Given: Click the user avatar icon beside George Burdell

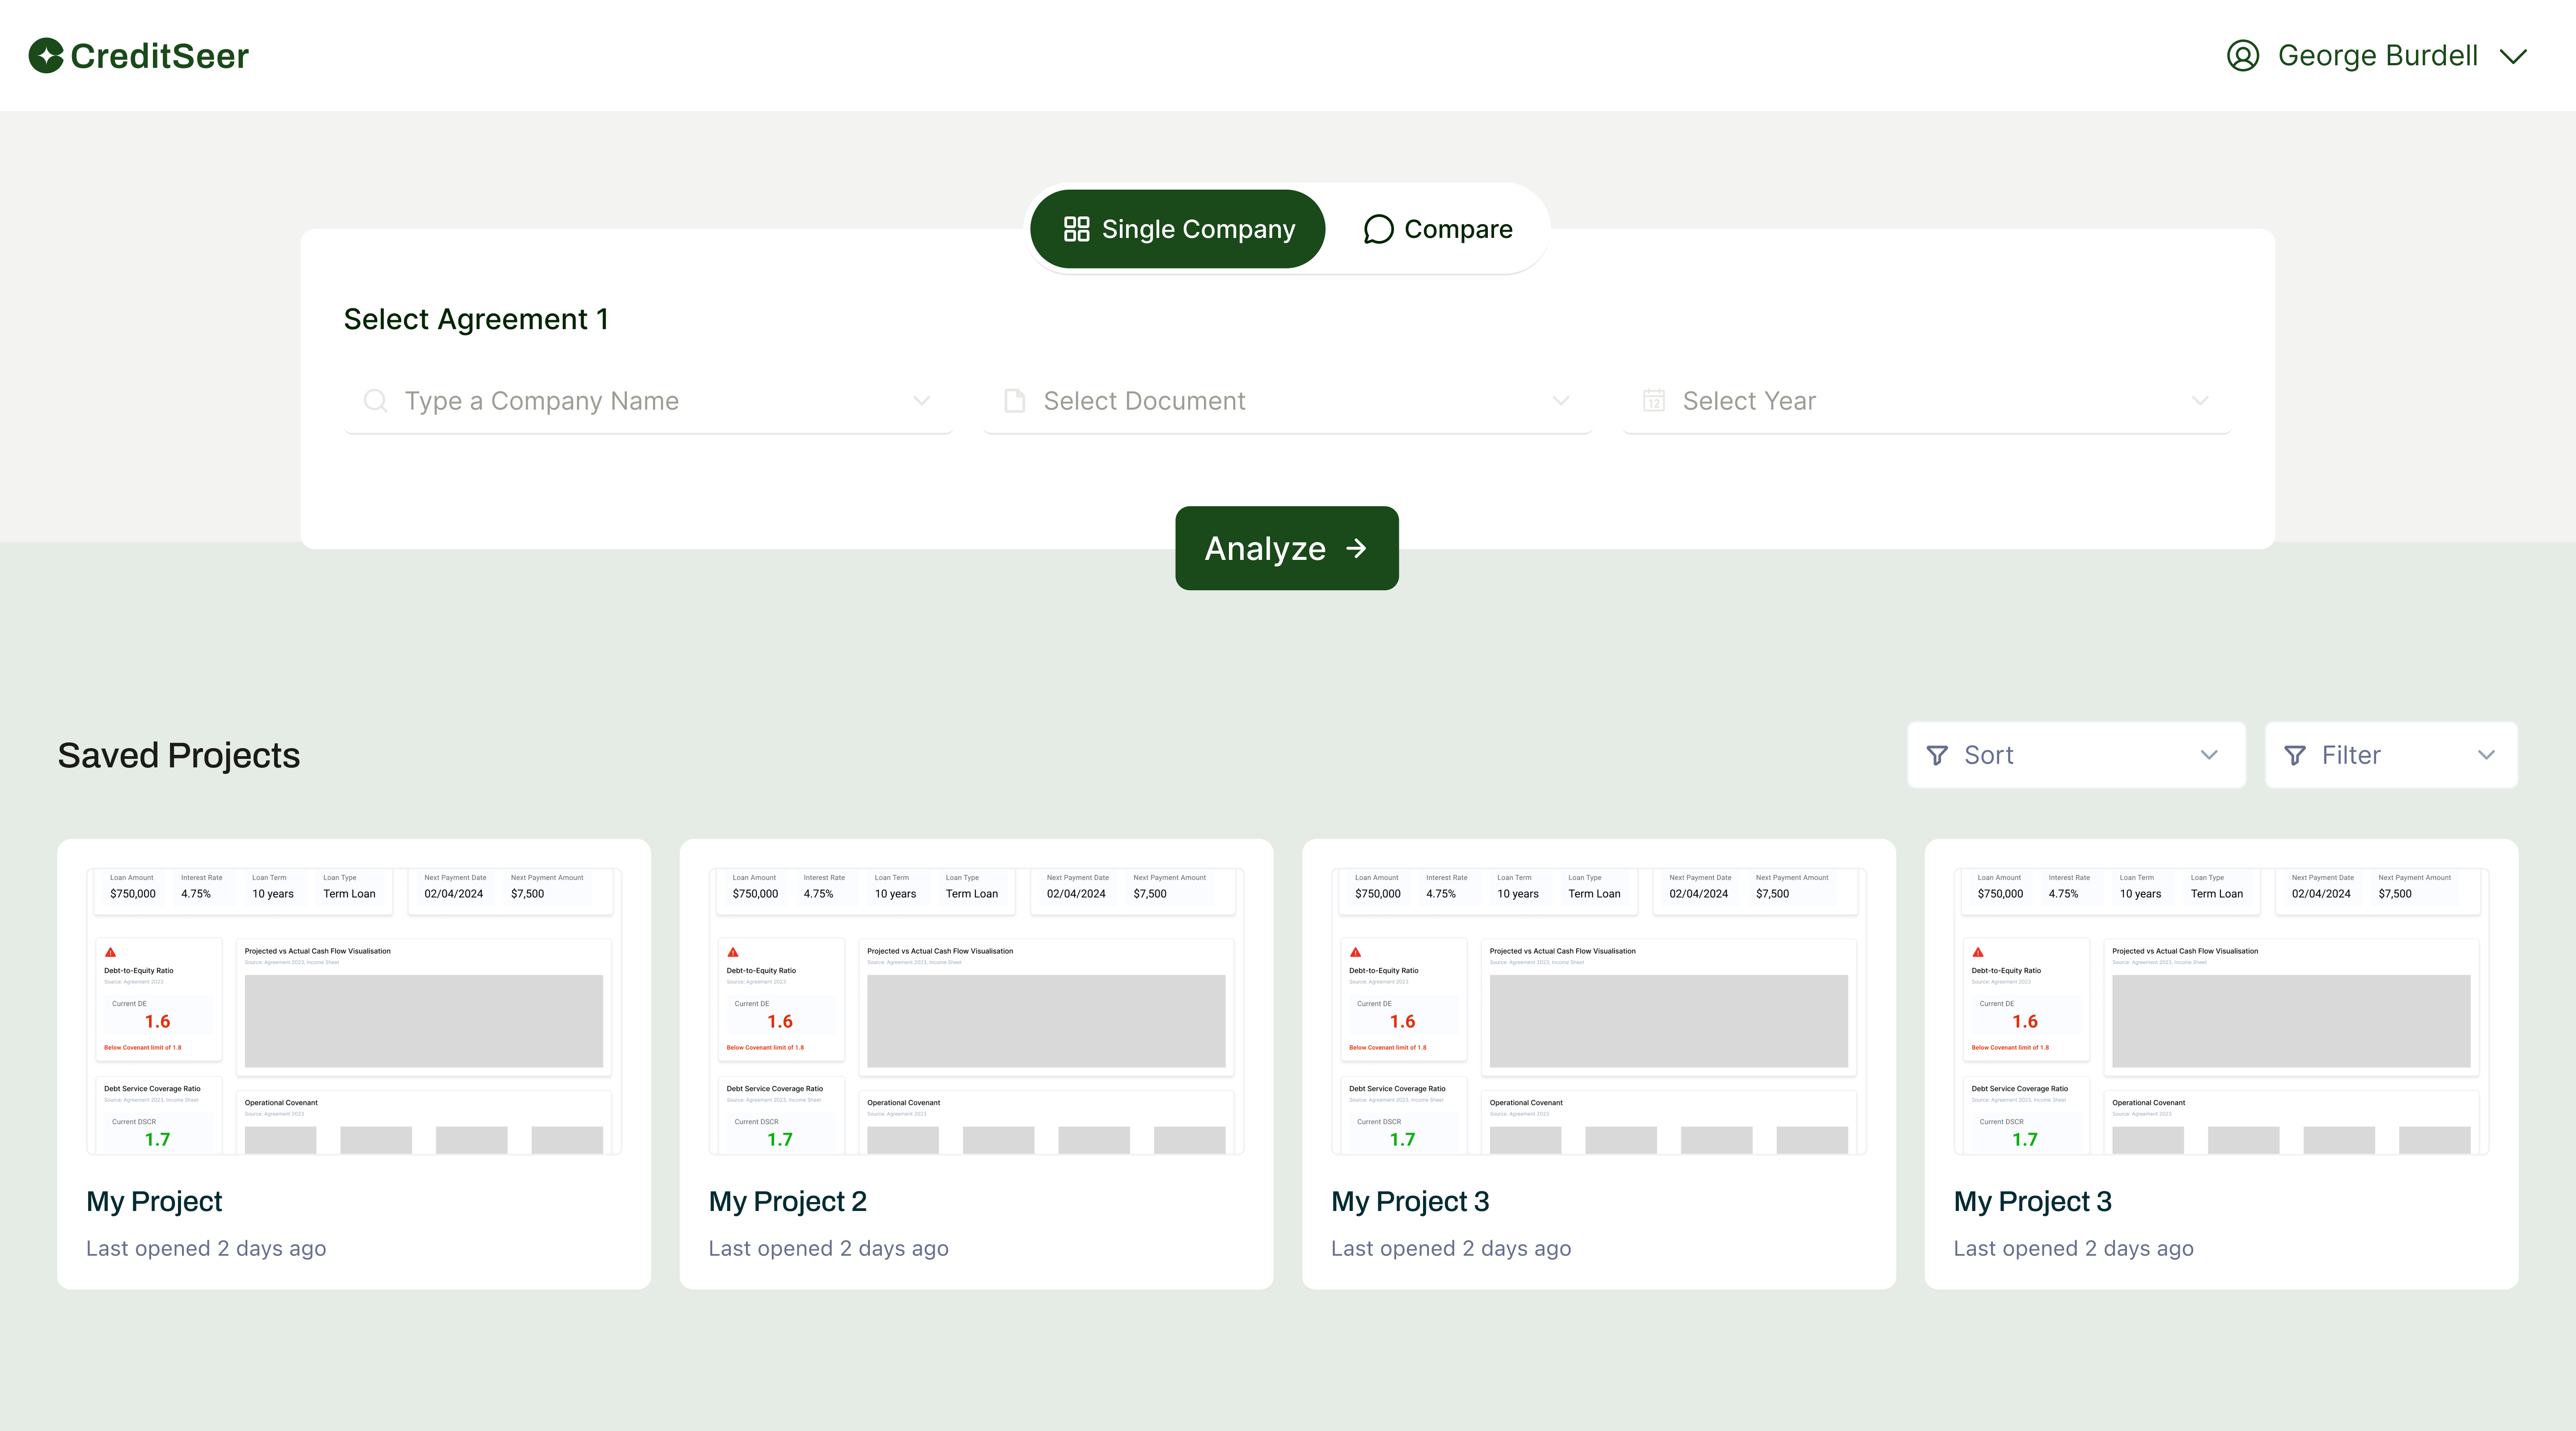Looking at the screenshot, I should click(2242, 55).
